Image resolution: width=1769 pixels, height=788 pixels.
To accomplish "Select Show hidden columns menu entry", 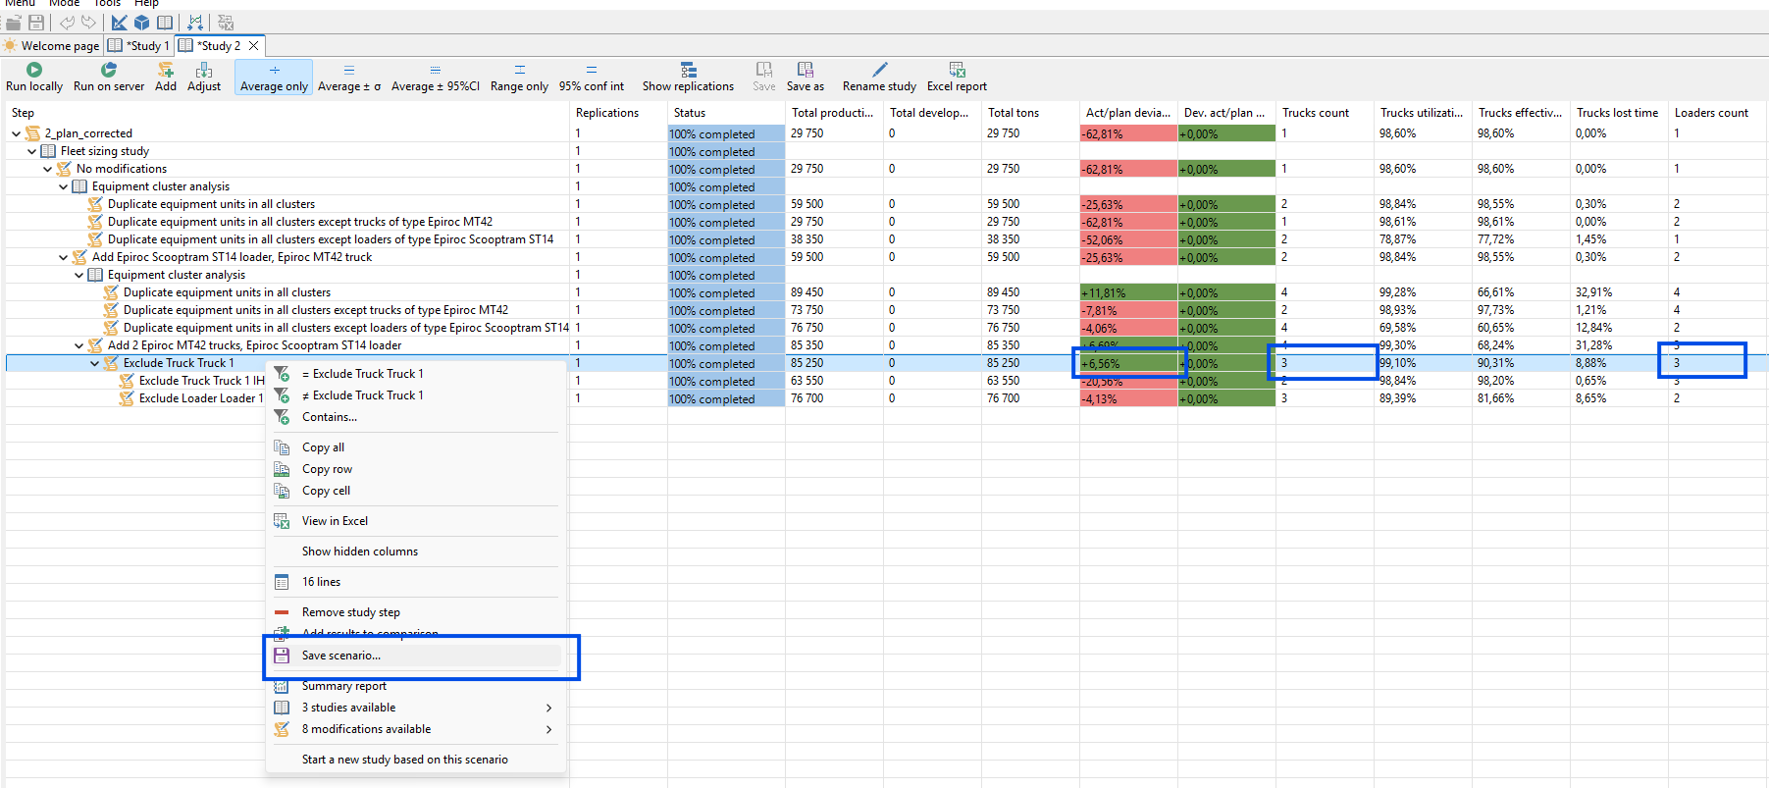I will (x=416, y=552).
